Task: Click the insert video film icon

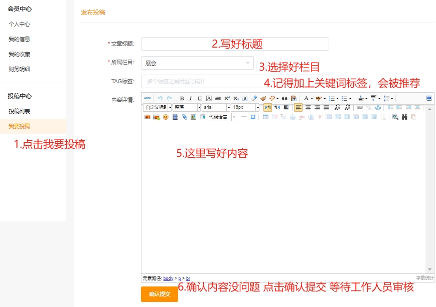Action: pos(175,117)
